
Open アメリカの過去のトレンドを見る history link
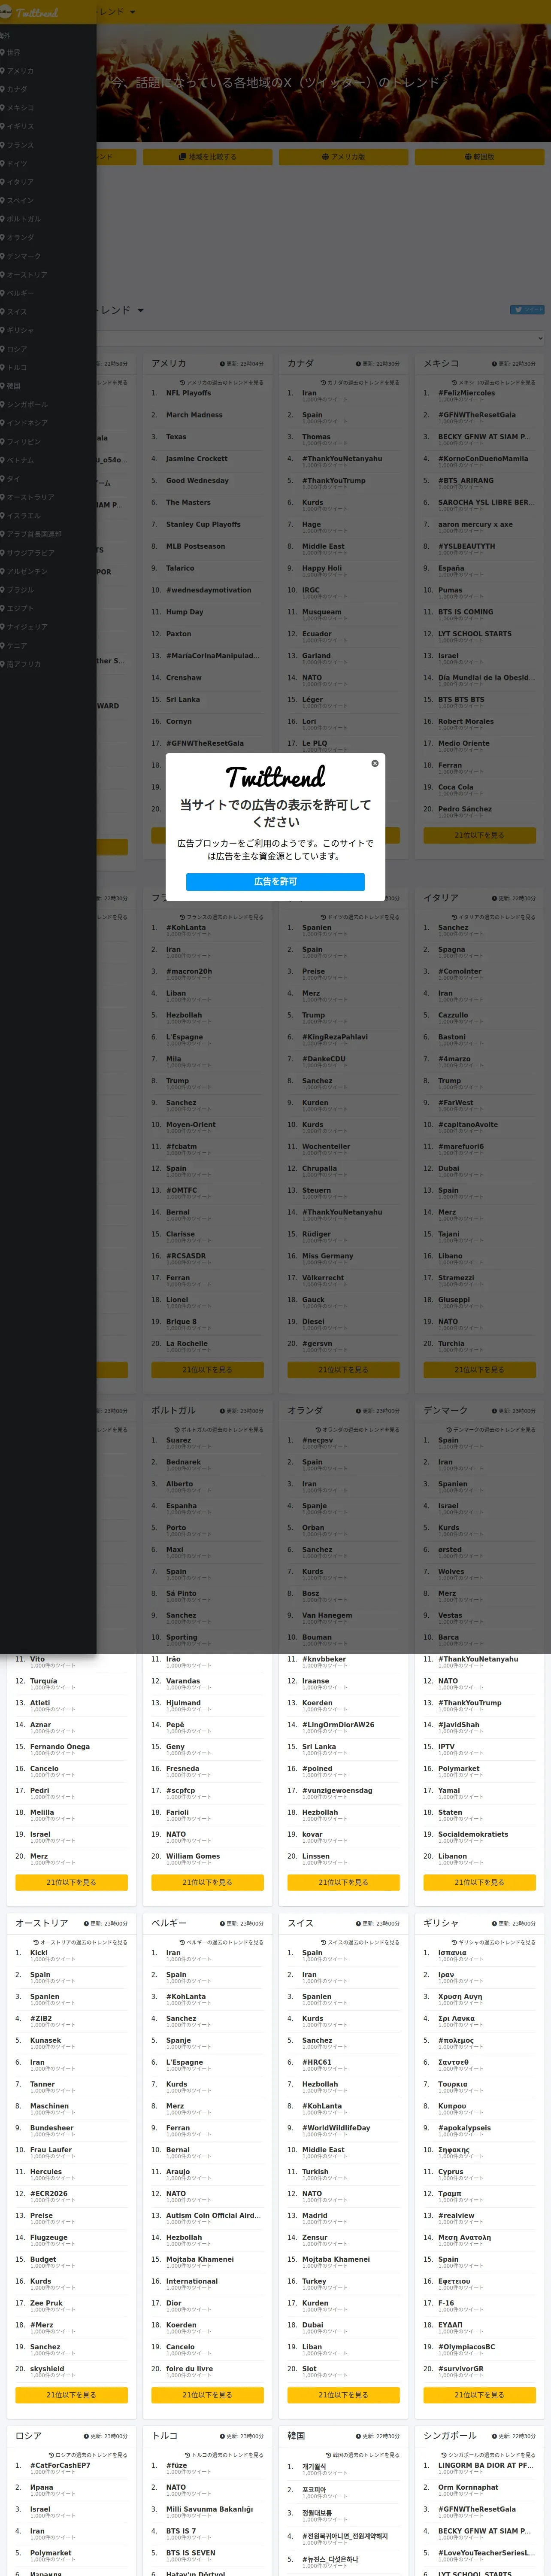222,382
